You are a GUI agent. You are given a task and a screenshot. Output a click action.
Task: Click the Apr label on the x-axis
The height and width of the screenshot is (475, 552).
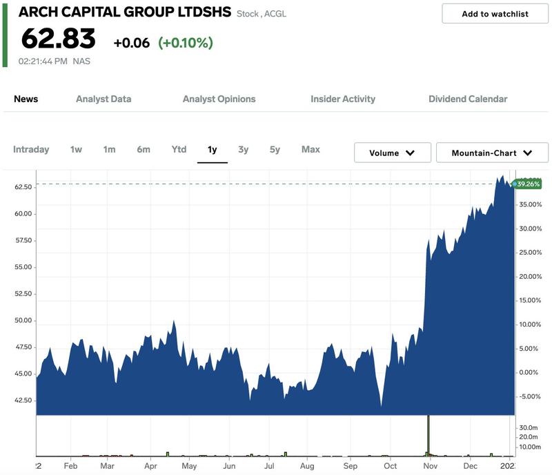(x=150, y=466)
